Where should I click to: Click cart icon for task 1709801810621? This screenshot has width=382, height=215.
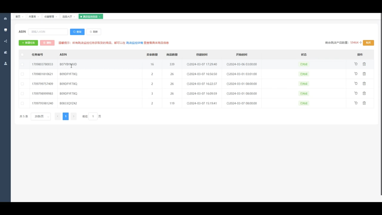tap(356, 74)
